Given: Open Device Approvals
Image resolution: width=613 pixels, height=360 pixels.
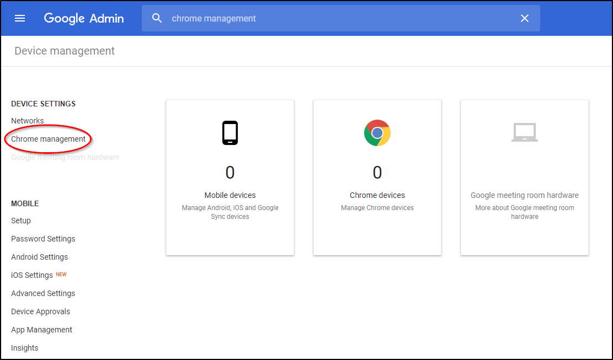Looking at the screenshot, I should pyautogui.click(x=41, y=311).
